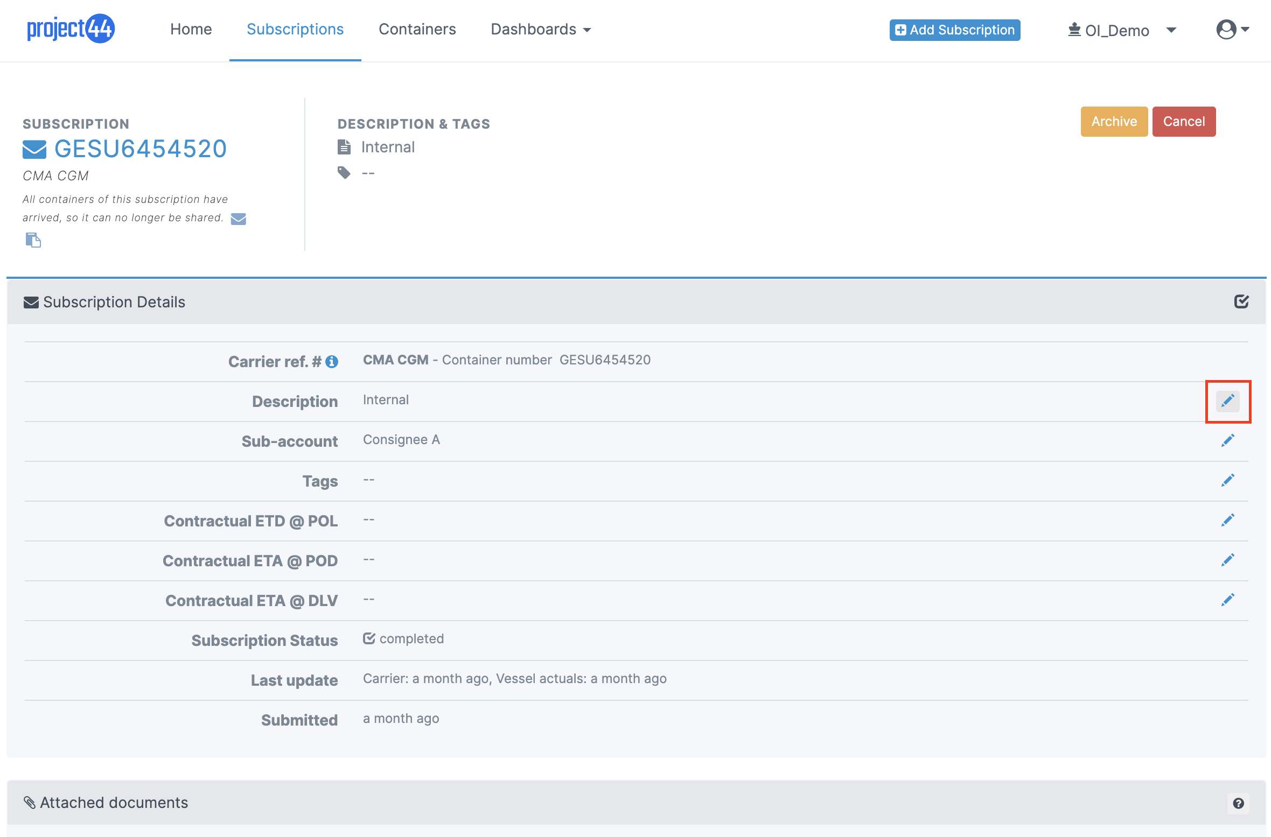Click the envelope icon beside GESU6454520
Screen dimensions: 1271x837
(x=34, y=149)
